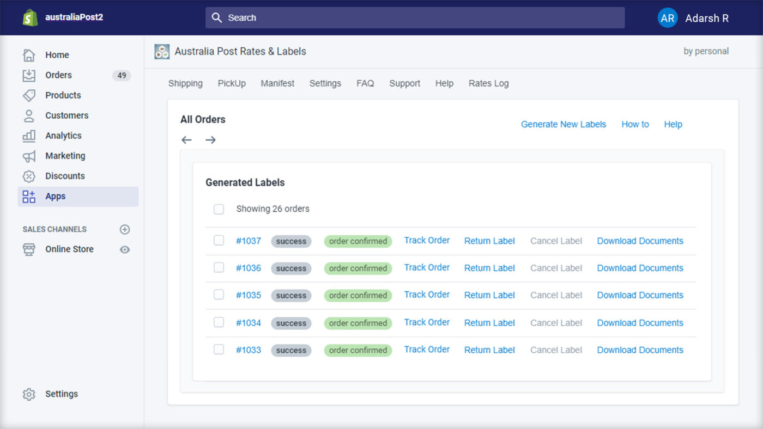This screenshot has width=763, height=429.
Task: Open the Support tab
Action: (x=404, y=83)
